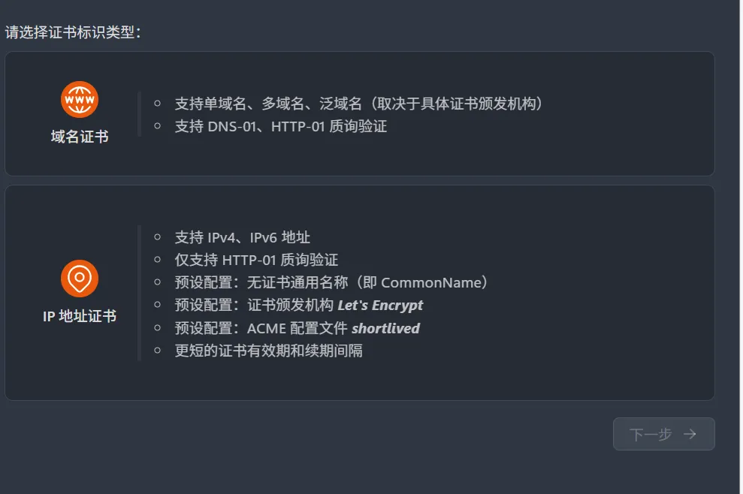Select the IP 地址证书 certificate type card
The image size is (743, 494).
pyautogui.click(x=361, y=293)
